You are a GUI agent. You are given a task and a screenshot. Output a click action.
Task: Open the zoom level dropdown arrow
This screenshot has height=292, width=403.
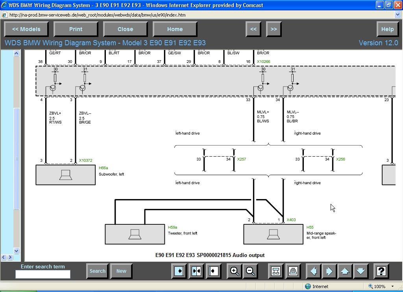(x=392, y=286)
